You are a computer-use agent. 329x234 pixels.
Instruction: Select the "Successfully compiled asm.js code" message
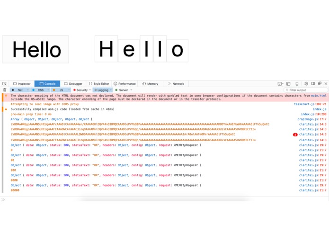click(x=62, y=109)
